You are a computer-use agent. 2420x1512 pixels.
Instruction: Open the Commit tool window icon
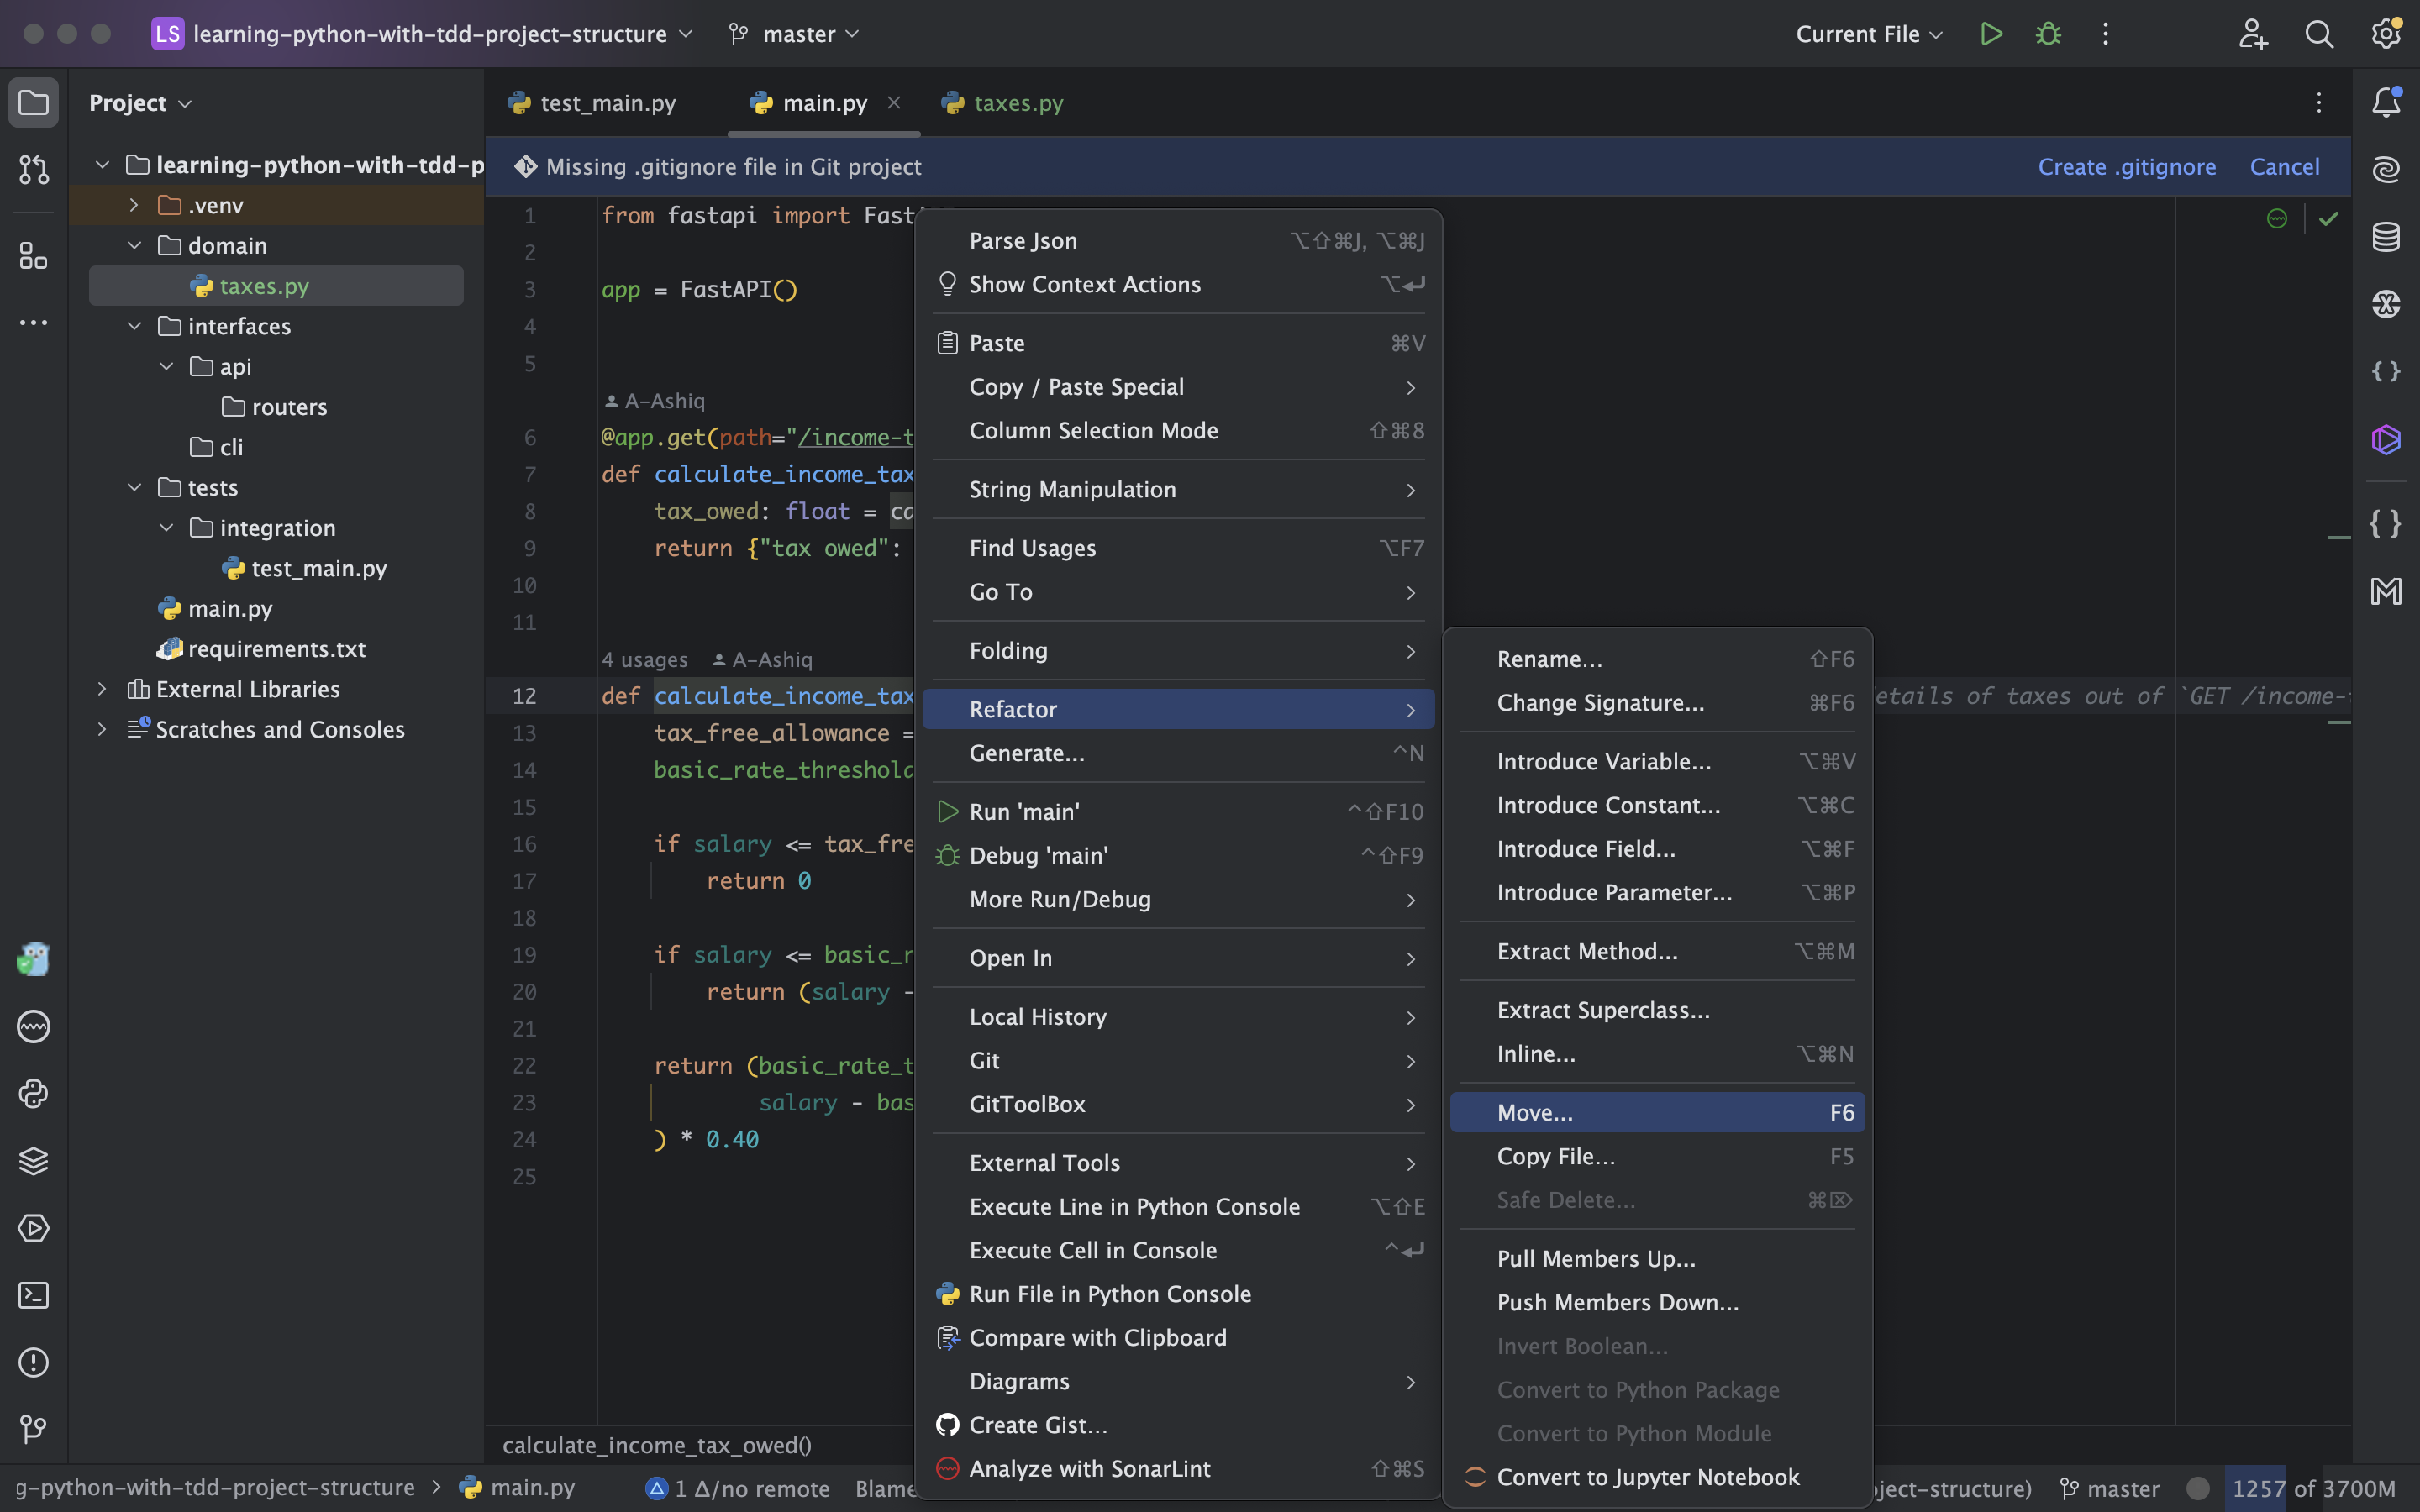click(33, 169)
